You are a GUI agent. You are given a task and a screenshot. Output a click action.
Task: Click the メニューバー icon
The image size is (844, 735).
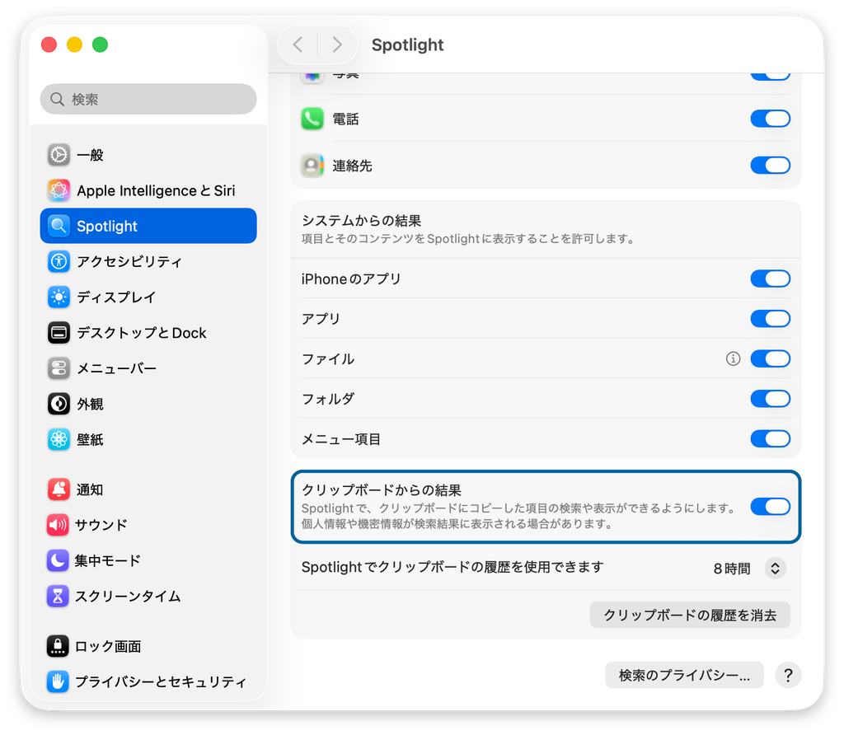pos(59,368)
